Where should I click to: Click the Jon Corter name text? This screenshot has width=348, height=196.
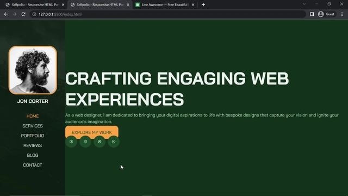[x=33, y=101]
